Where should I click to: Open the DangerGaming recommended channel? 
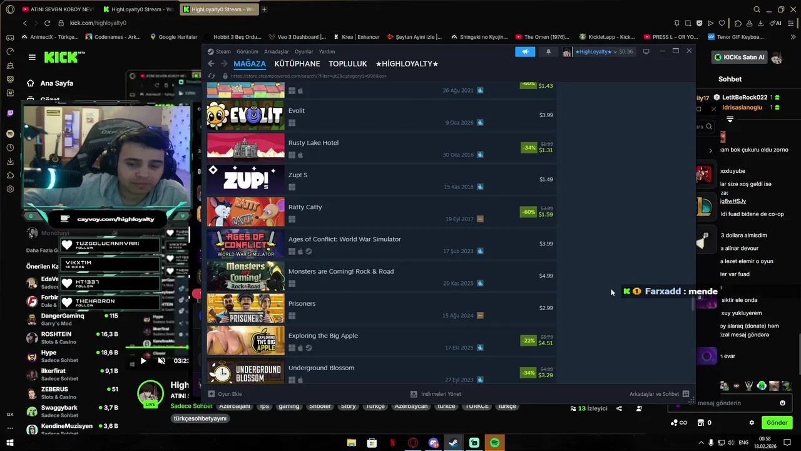pos(72,319)
